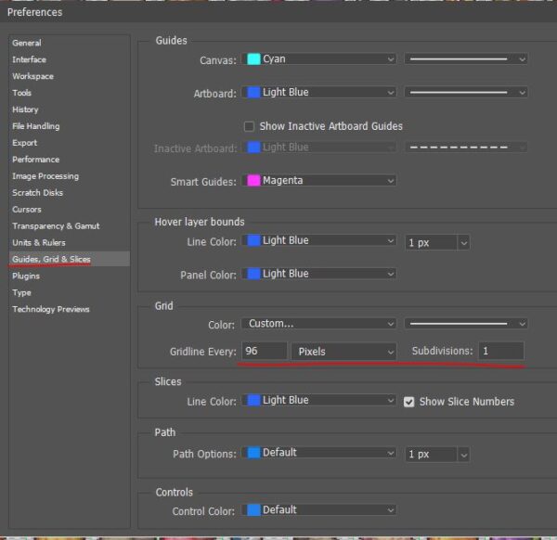
Task: Click the hover Line Color width field
Action: (431, 243)
